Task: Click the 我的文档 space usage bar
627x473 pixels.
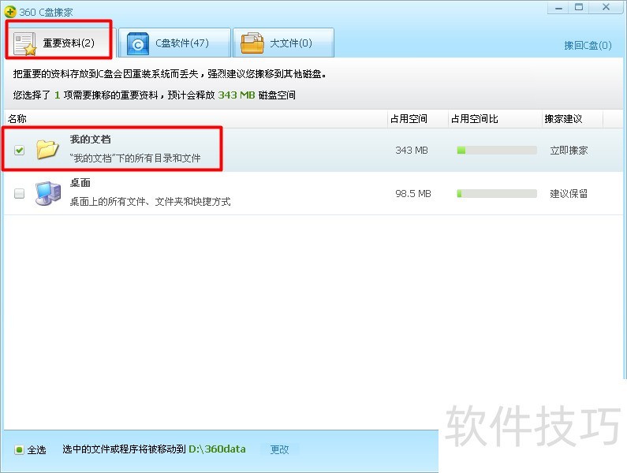Action: click(496, 150)
